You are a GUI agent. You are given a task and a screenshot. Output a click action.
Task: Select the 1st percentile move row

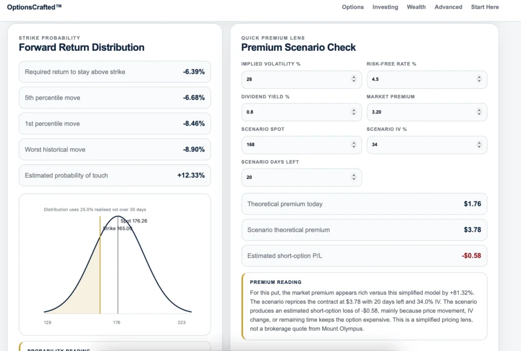114,124
